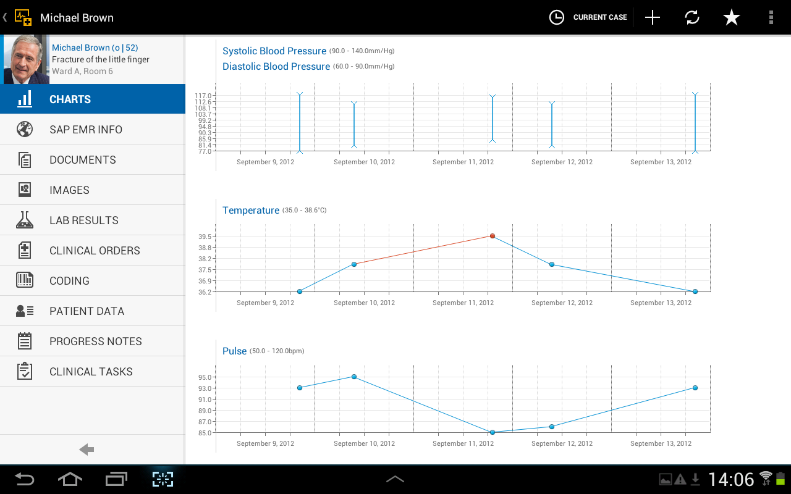Open SAP EMR INFO section

[93, 129]
